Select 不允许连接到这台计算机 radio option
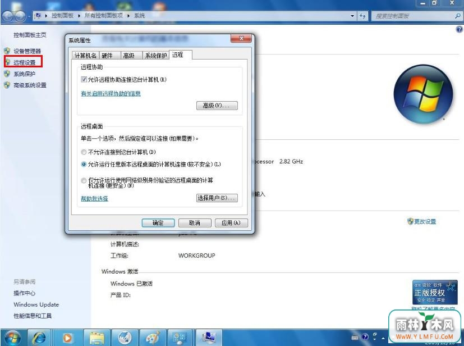464x346 pixels. click(84, 152)
